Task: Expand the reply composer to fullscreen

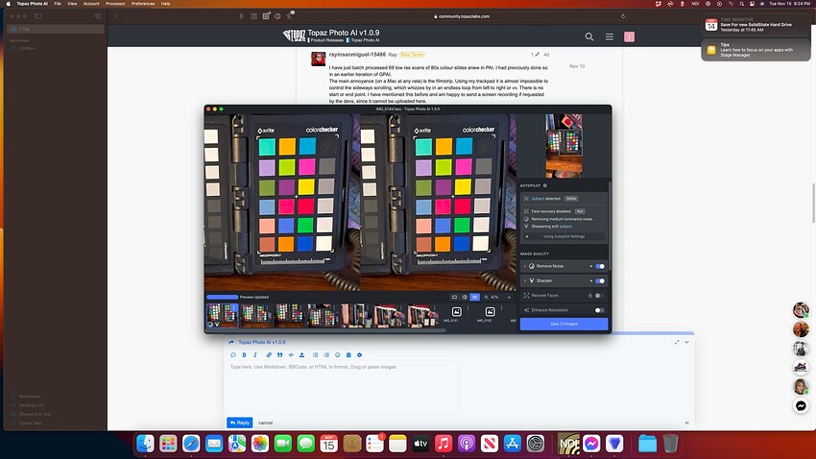Action: pos(677,342)
